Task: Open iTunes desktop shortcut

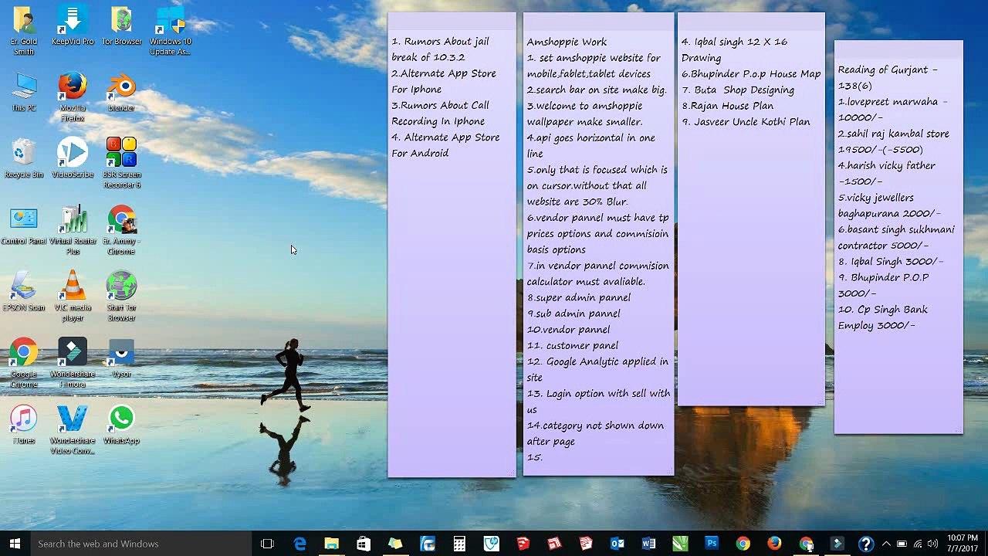Action: [x=24, y=425]
